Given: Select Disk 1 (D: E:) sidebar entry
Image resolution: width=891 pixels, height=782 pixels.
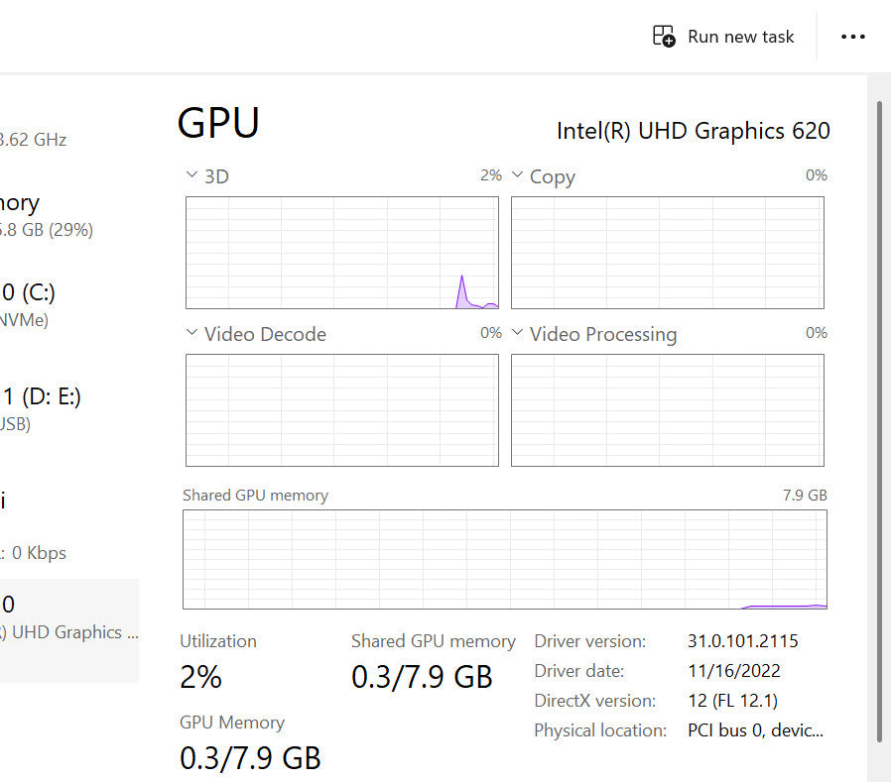Looking at the screenshot, I should pyautogui.click(x=40, y=408).
